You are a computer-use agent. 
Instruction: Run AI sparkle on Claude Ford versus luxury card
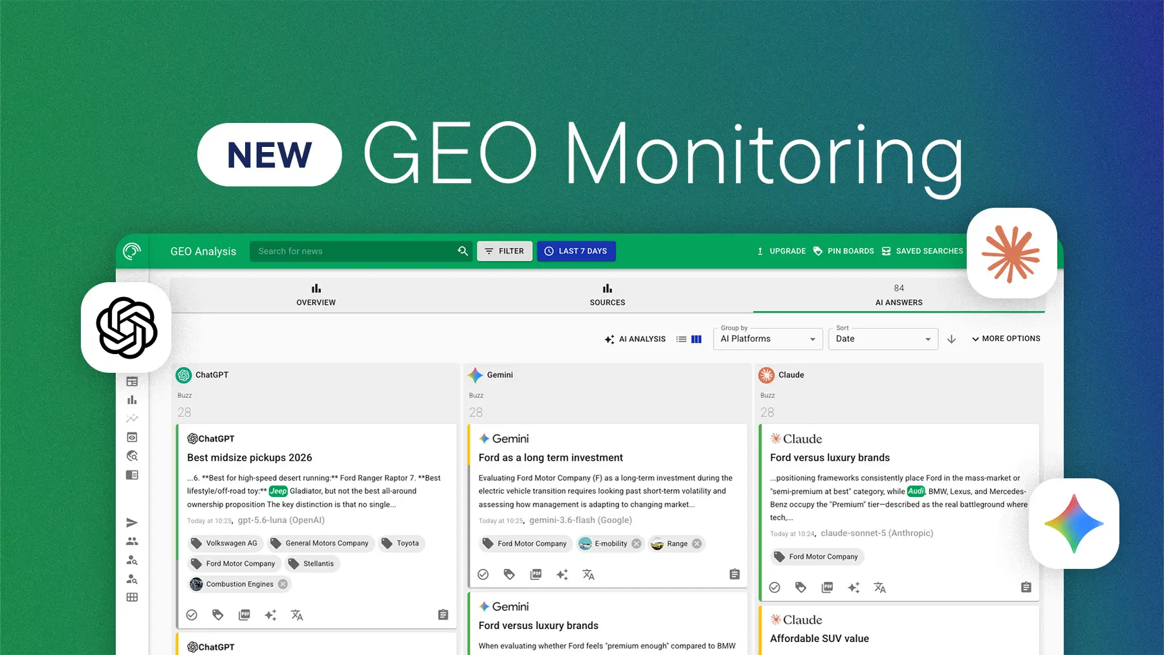point(853,588)
